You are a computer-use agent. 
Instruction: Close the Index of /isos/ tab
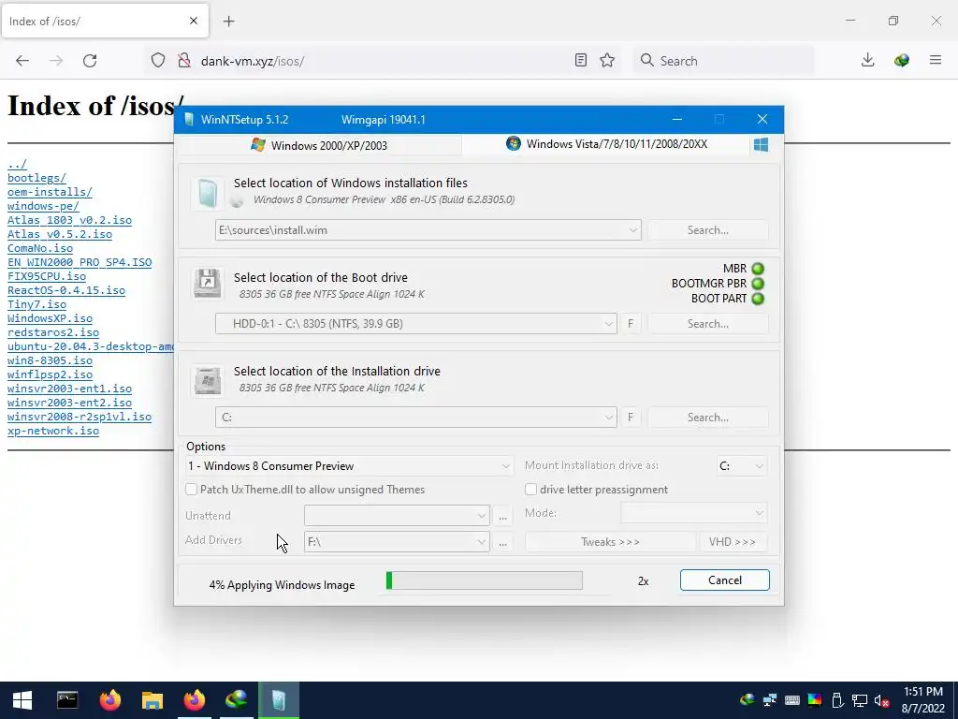194,21
